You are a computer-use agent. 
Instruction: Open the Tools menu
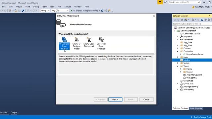[52, 7]
